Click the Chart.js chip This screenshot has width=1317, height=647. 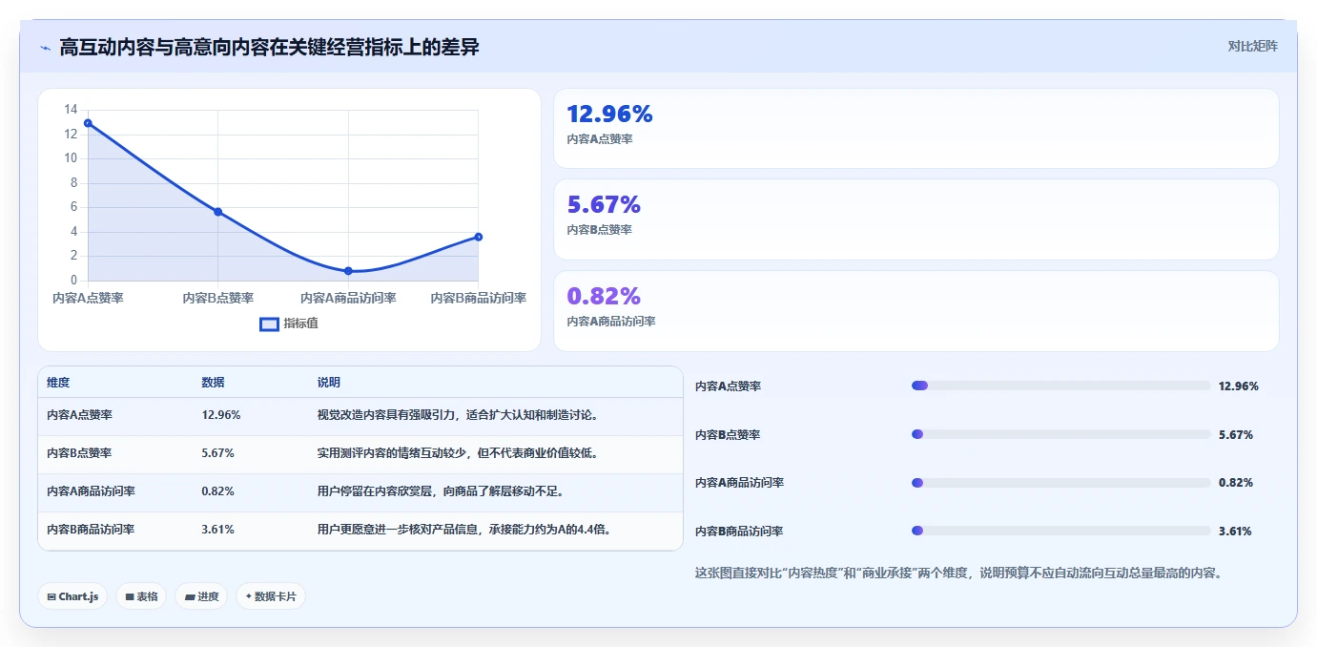pos(73,596)
